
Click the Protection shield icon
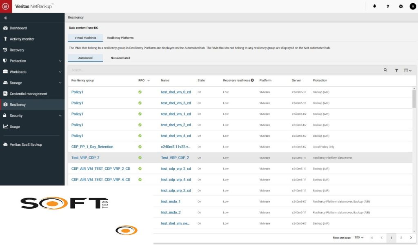click(x=5, y=60)
